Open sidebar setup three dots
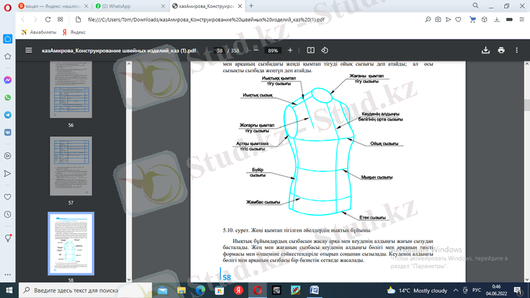This screenshot has height=298, width=530. coord(7,275)
